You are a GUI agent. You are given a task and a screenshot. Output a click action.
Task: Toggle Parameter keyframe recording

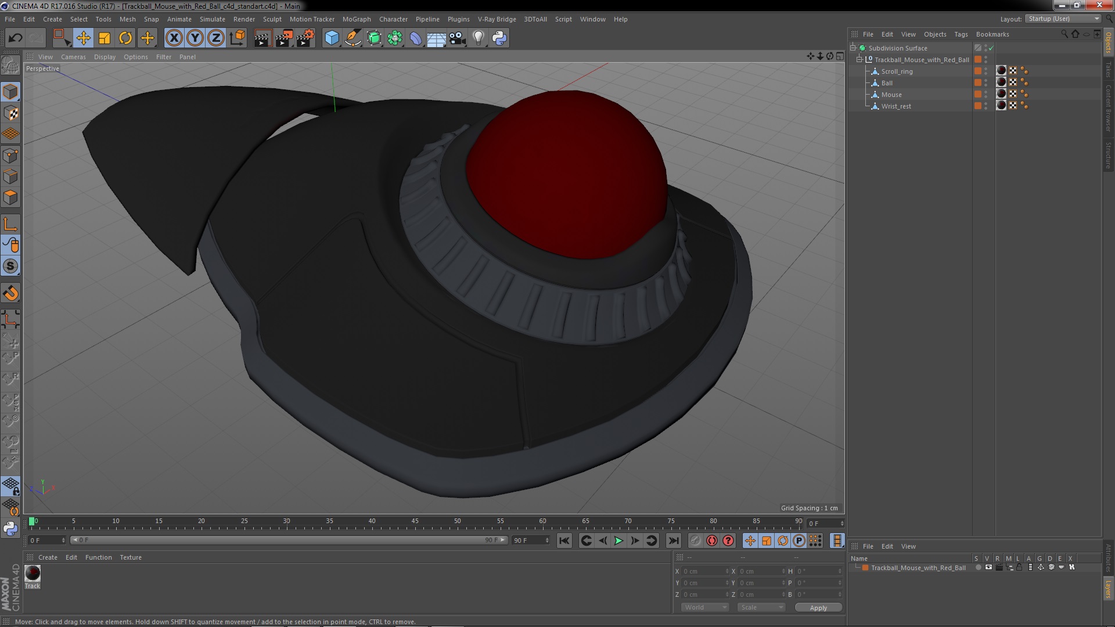click(799, 540)
